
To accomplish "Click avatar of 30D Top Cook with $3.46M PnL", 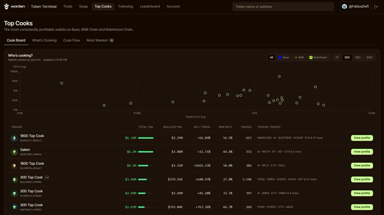I will [14, 179].
